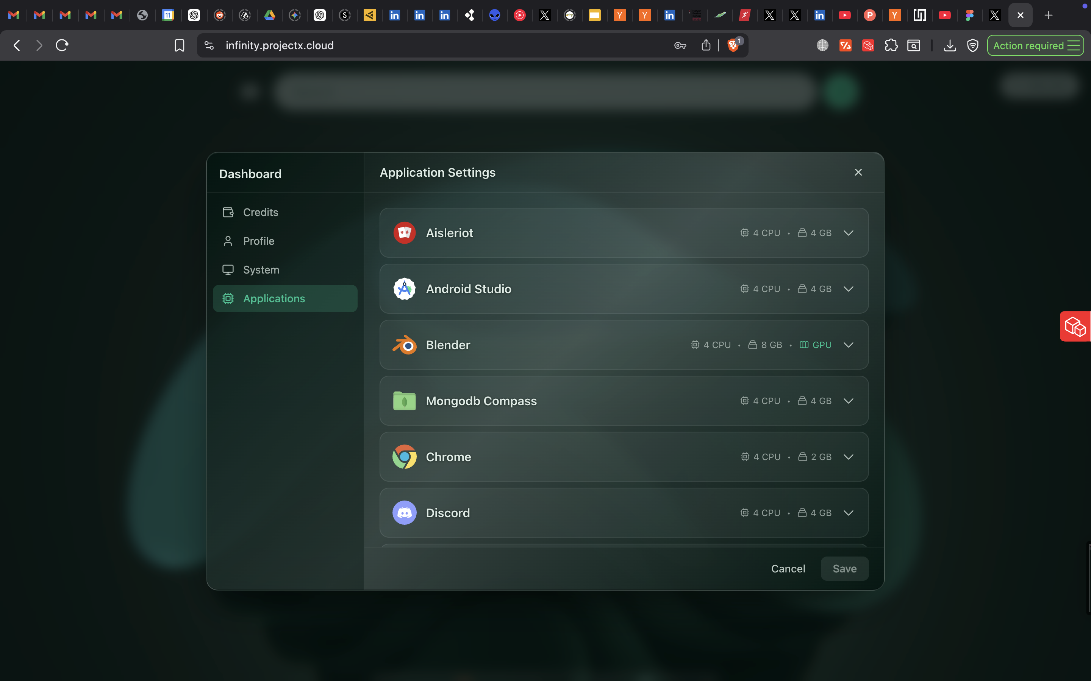Click the Cancel button
Screen dimensions: 1091x681
[x=788, y=568]
